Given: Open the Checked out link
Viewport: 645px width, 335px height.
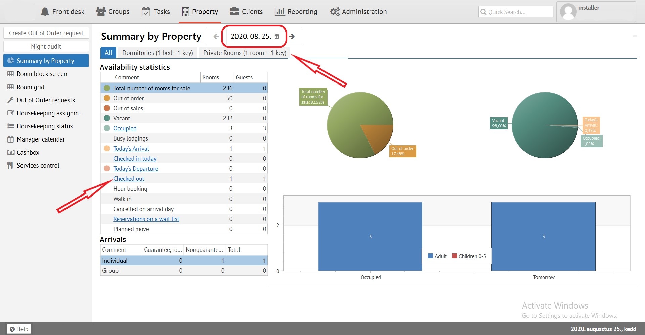Looking at the screenshot, I should pyautogui.click(x=129, y=179).
